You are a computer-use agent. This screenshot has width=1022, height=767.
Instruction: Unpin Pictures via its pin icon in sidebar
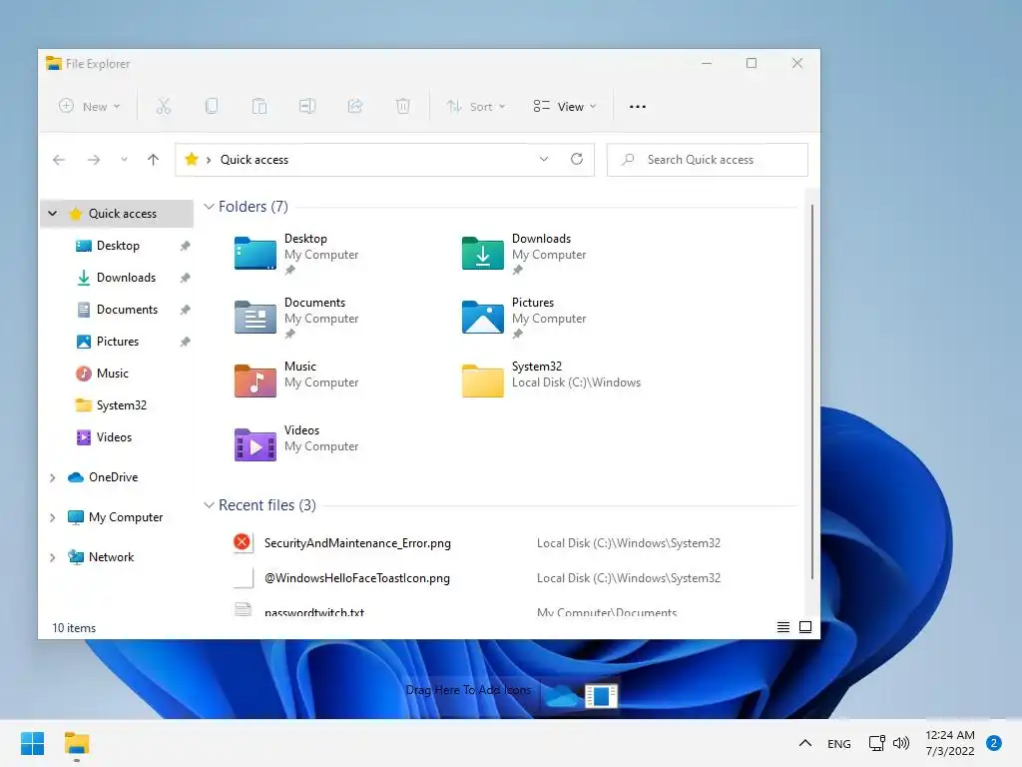click(x=185, y=342)
